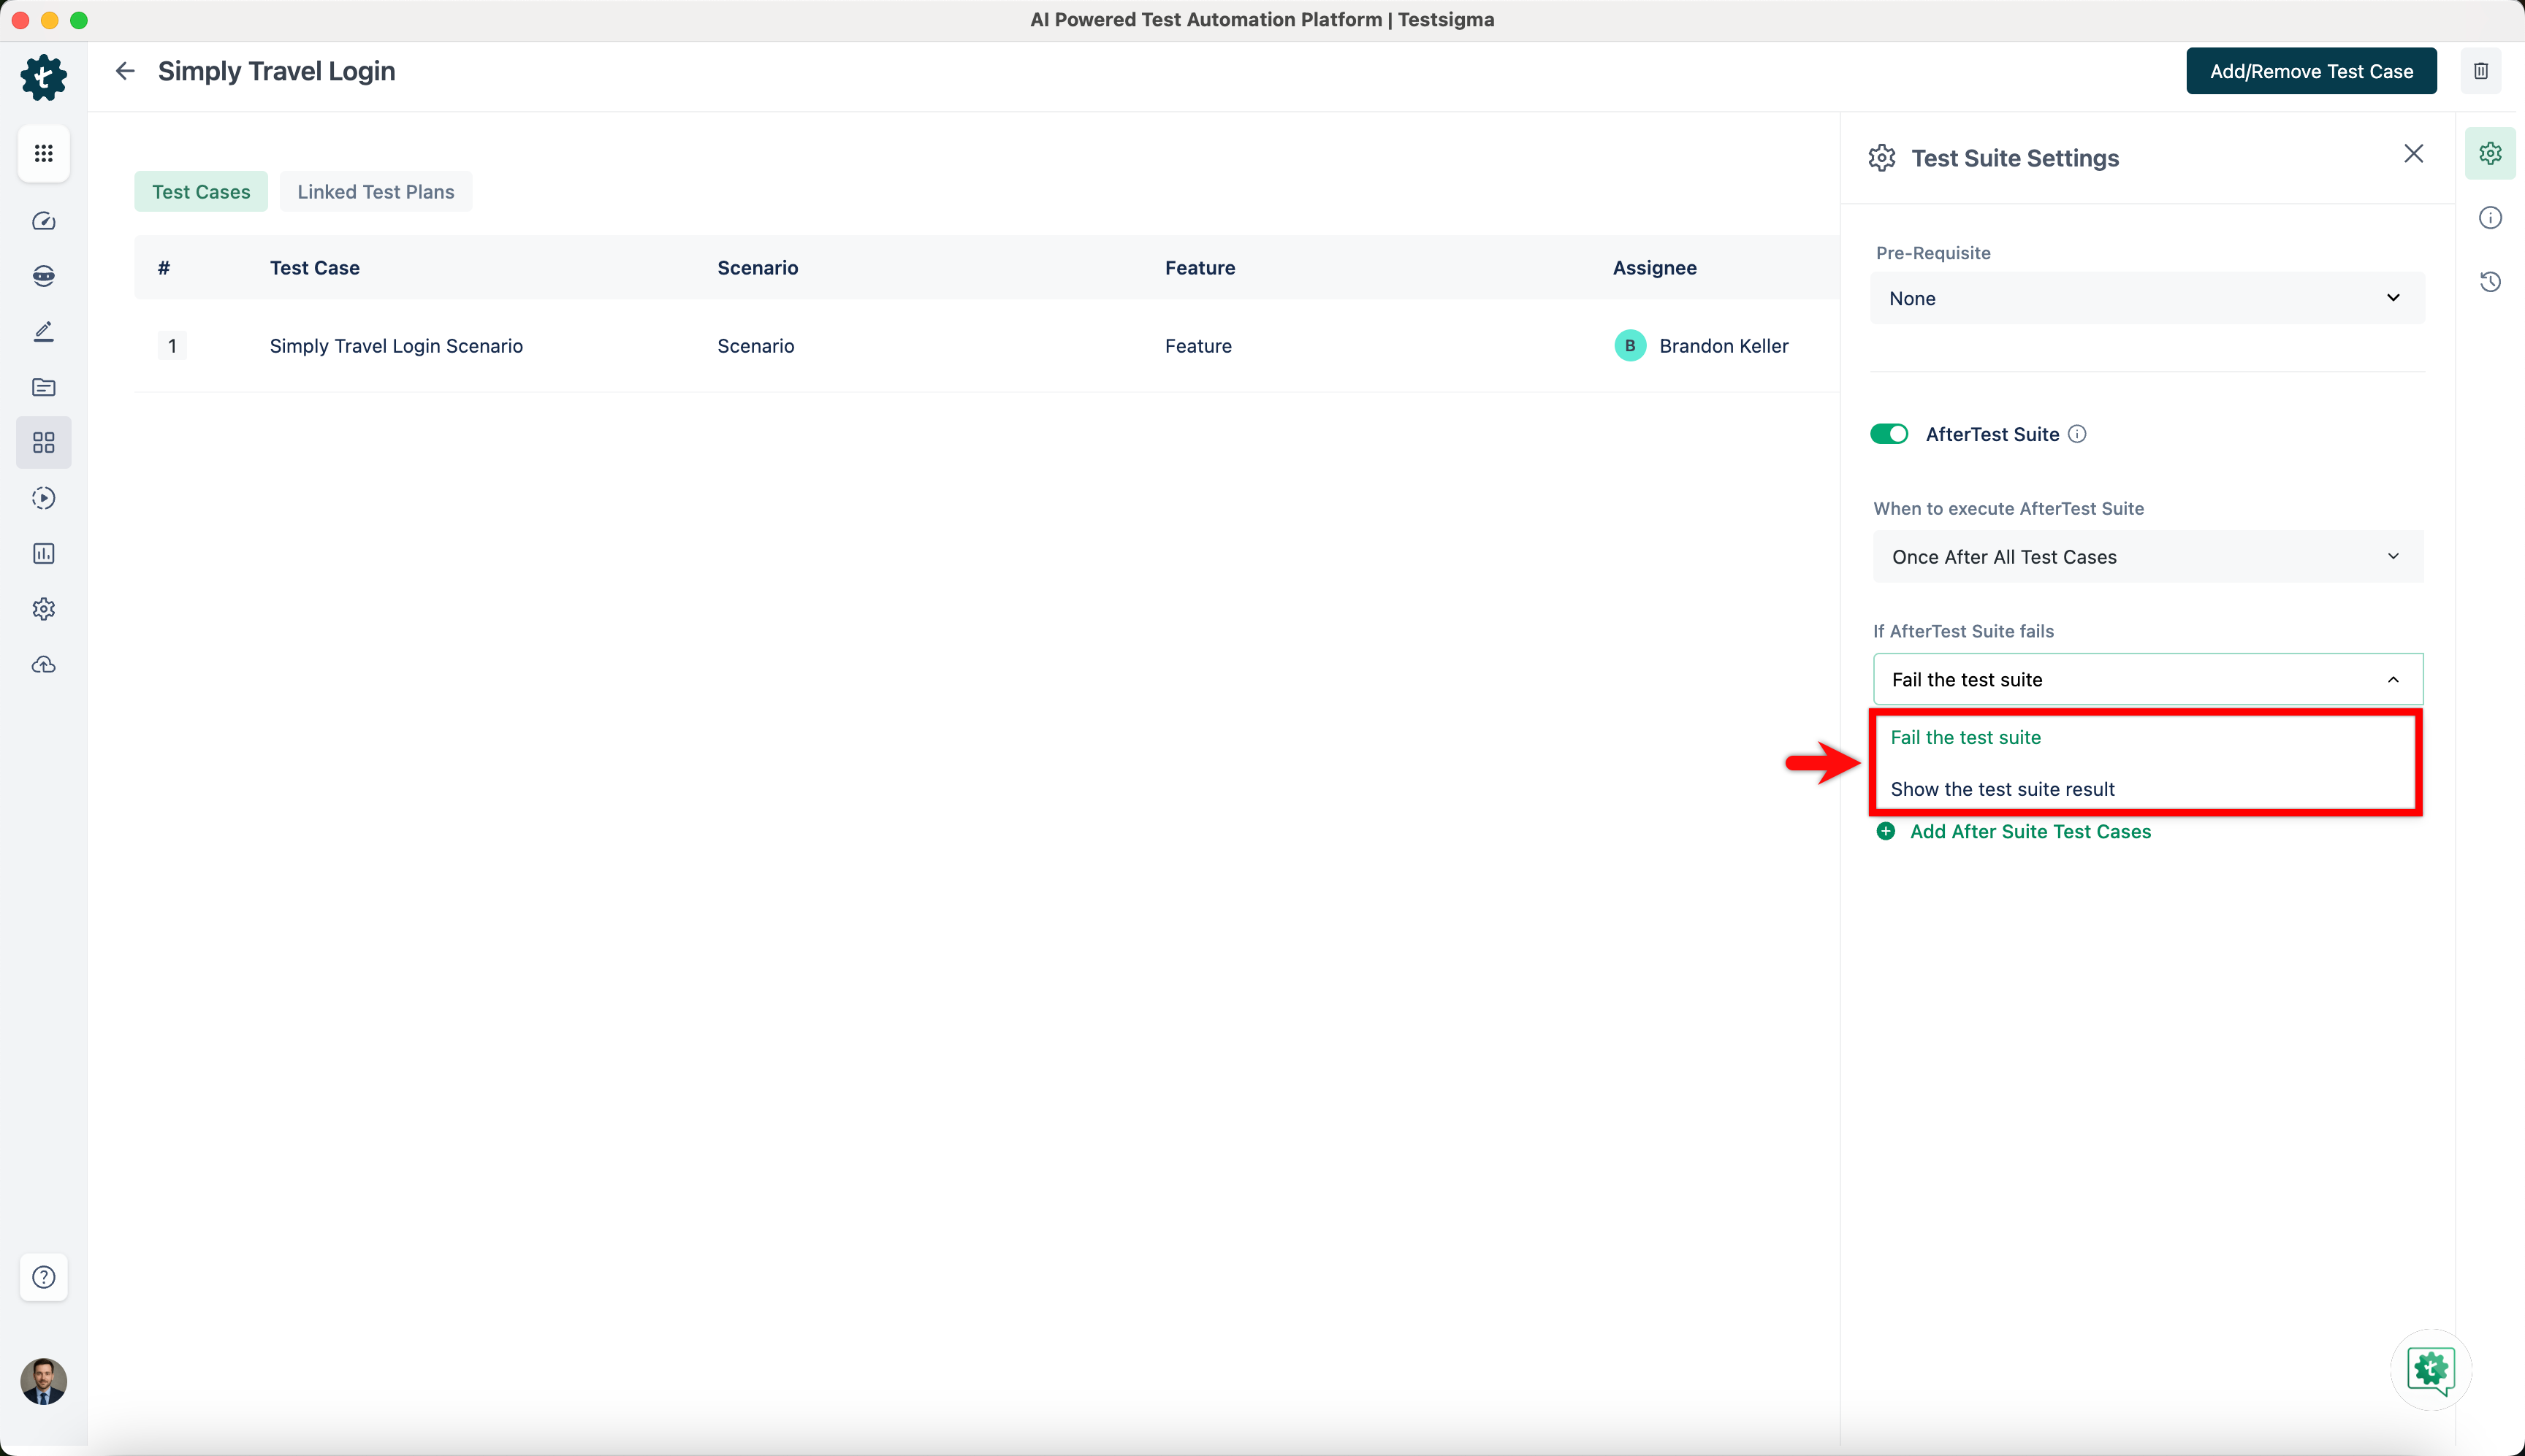This screenshot has width=2525, height=1456.
Task: Click the help question mark icon
Action: coord(43,1277)
